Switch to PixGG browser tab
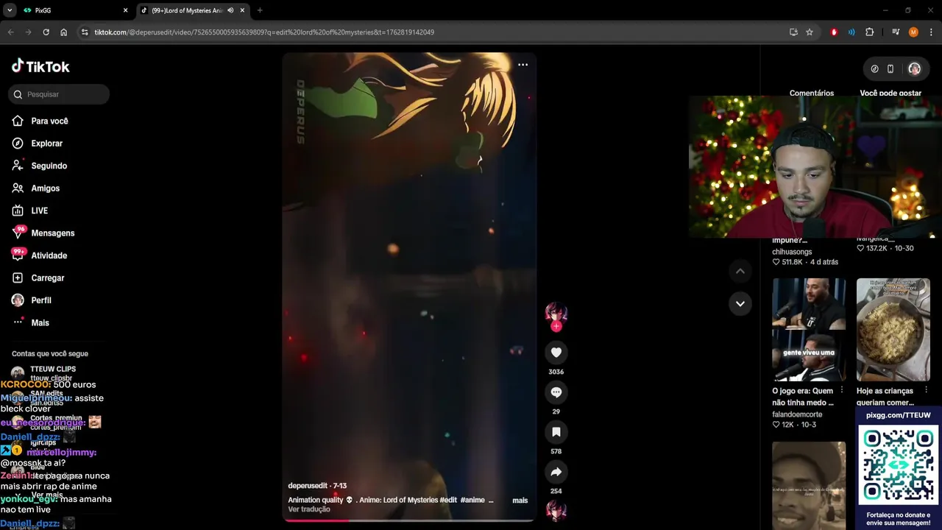This screenshot has height=530, width=942. coord(74,10)
